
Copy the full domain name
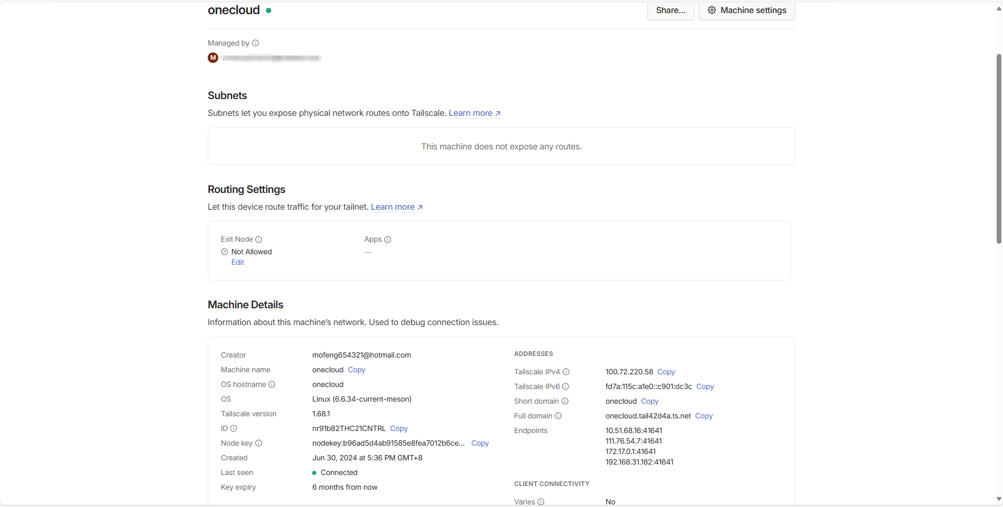tap(703, 416)
